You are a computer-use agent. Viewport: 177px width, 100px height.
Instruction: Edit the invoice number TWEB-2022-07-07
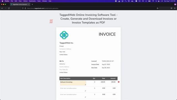point(108,61)
